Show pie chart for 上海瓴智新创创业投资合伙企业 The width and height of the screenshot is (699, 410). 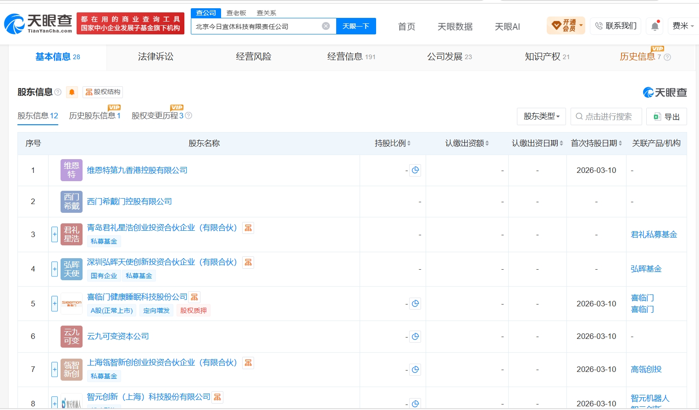point(415,369)
